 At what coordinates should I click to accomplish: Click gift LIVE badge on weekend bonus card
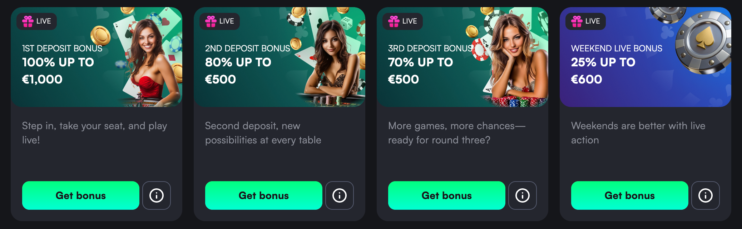point(585,21)
